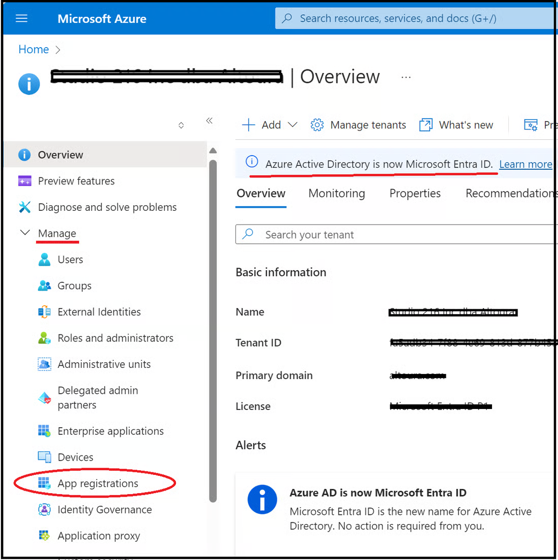558x560 pixels.
Task: Go to Home breadcrumb
Action: 33,49
